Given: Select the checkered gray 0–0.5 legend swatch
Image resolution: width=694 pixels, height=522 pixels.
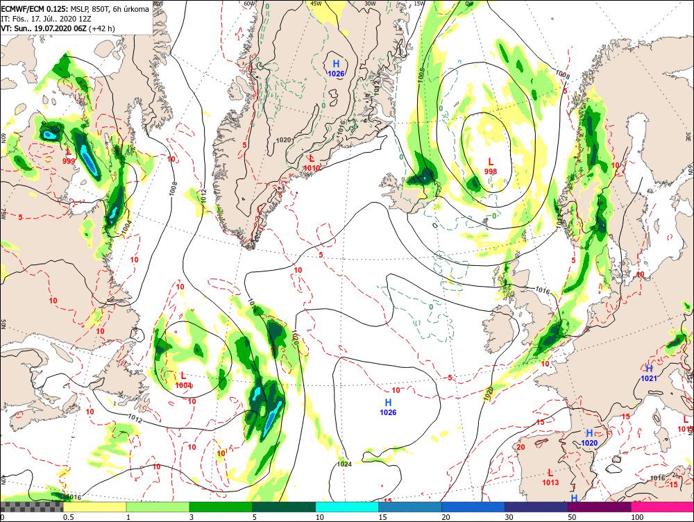Looking at the screenshot, I should point(32,507).
